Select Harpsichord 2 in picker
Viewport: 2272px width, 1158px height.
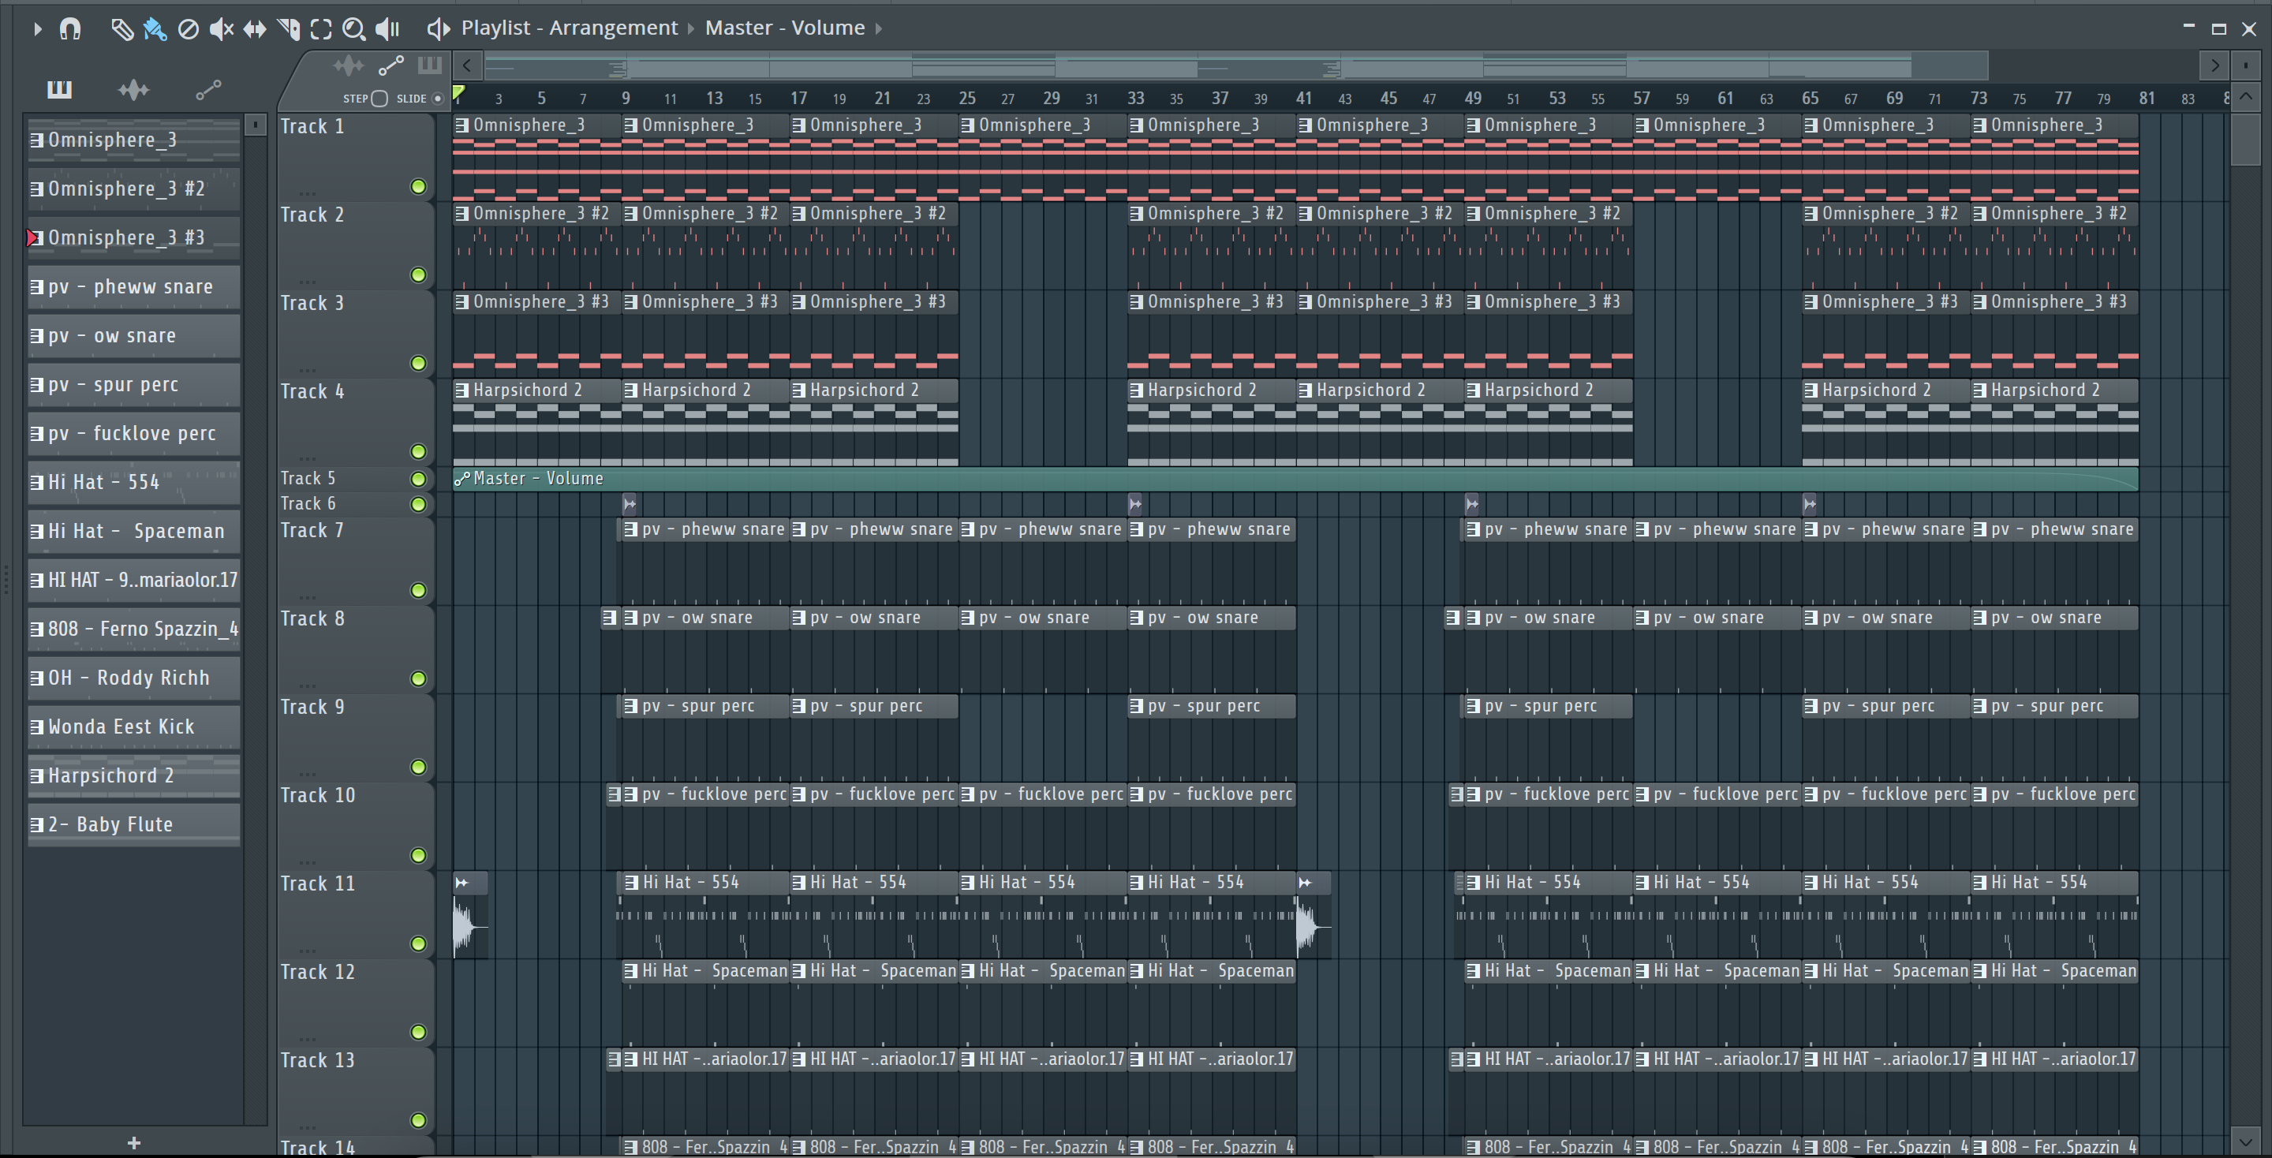[x=134, y=775]
